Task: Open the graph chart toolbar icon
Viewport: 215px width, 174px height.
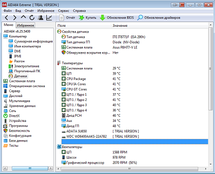Action: (x=49, y=18)
